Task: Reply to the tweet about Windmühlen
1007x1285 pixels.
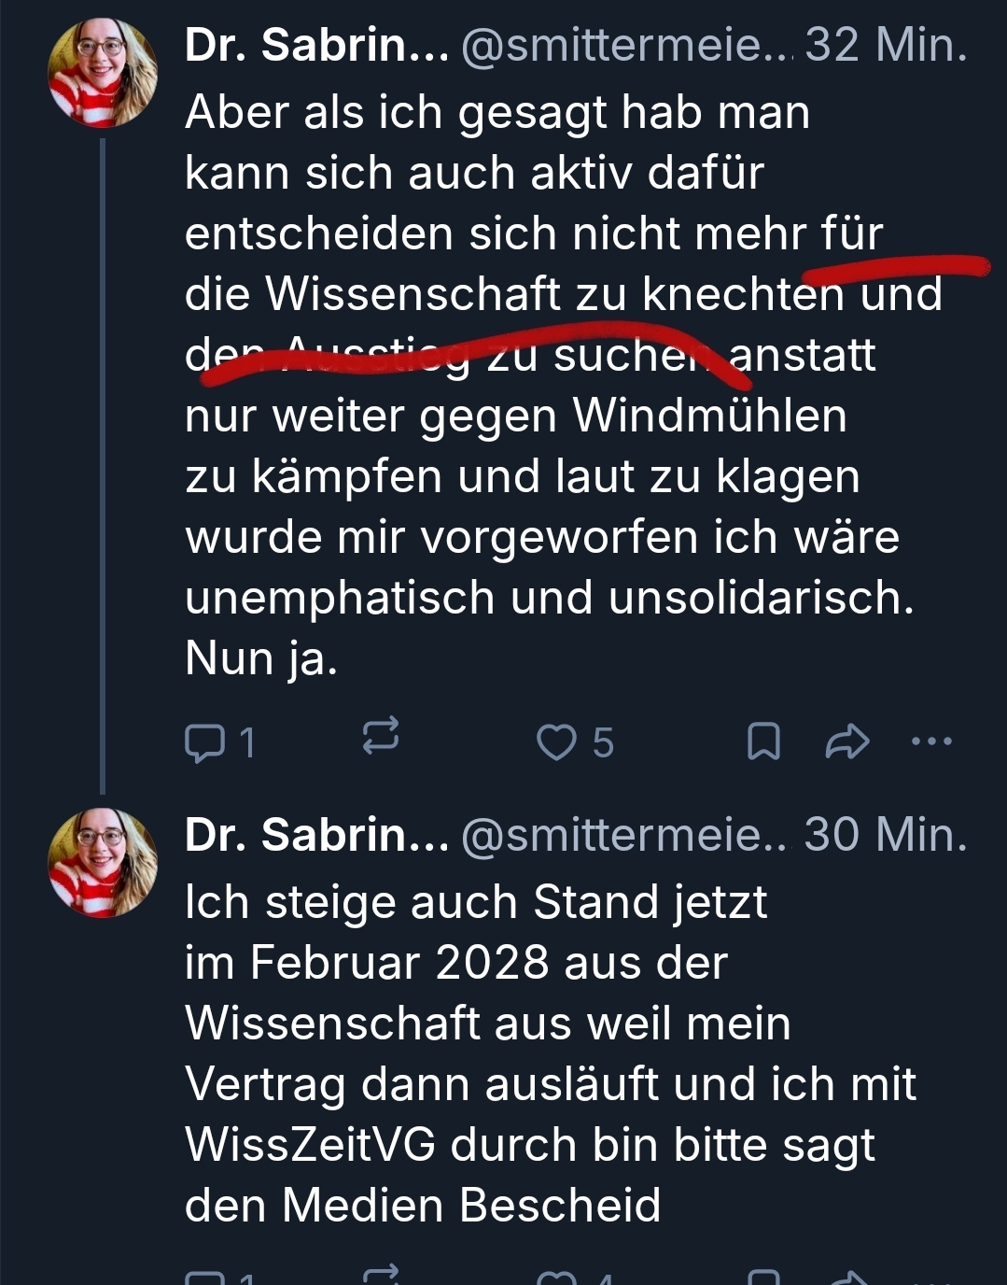Action: pos(204,742)
